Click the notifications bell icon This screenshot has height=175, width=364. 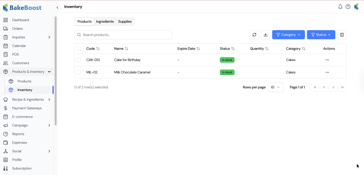[x=340, y=7]
